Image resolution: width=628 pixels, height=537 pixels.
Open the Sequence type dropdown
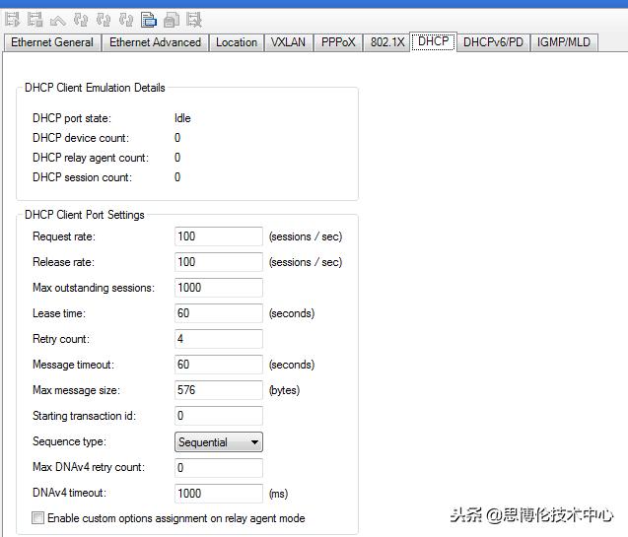tap(219, 442)
